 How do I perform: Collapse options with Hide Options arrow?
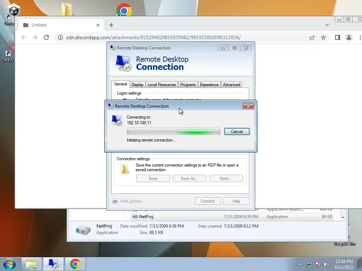coord(115,201)
